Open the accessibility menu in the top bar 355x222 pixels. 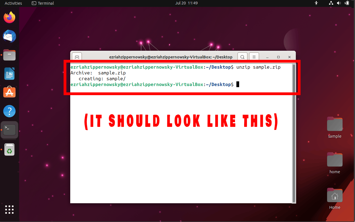[x=316, y=3]
